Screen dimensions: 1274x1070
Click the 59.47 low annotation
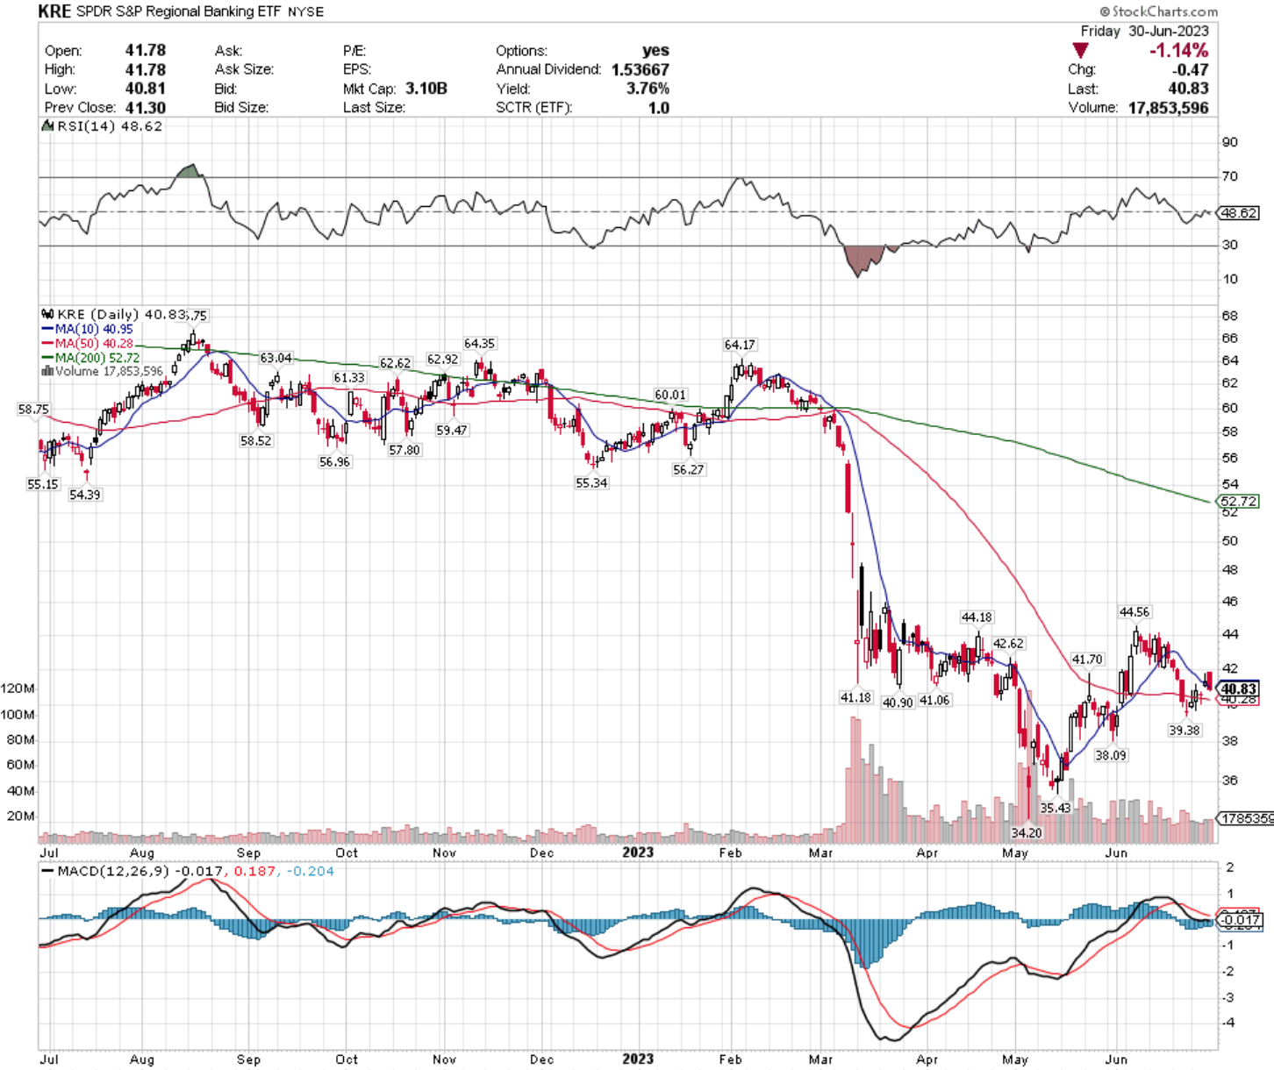(451, 430)
